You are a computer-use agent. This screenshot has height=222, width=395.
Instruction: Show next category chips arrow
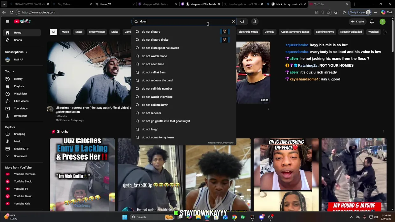[386, 32]
